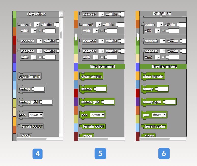The width and height of the screenshot is (197, 166).
Task: Click Environment header in middle panel
Action: point(101,67)
